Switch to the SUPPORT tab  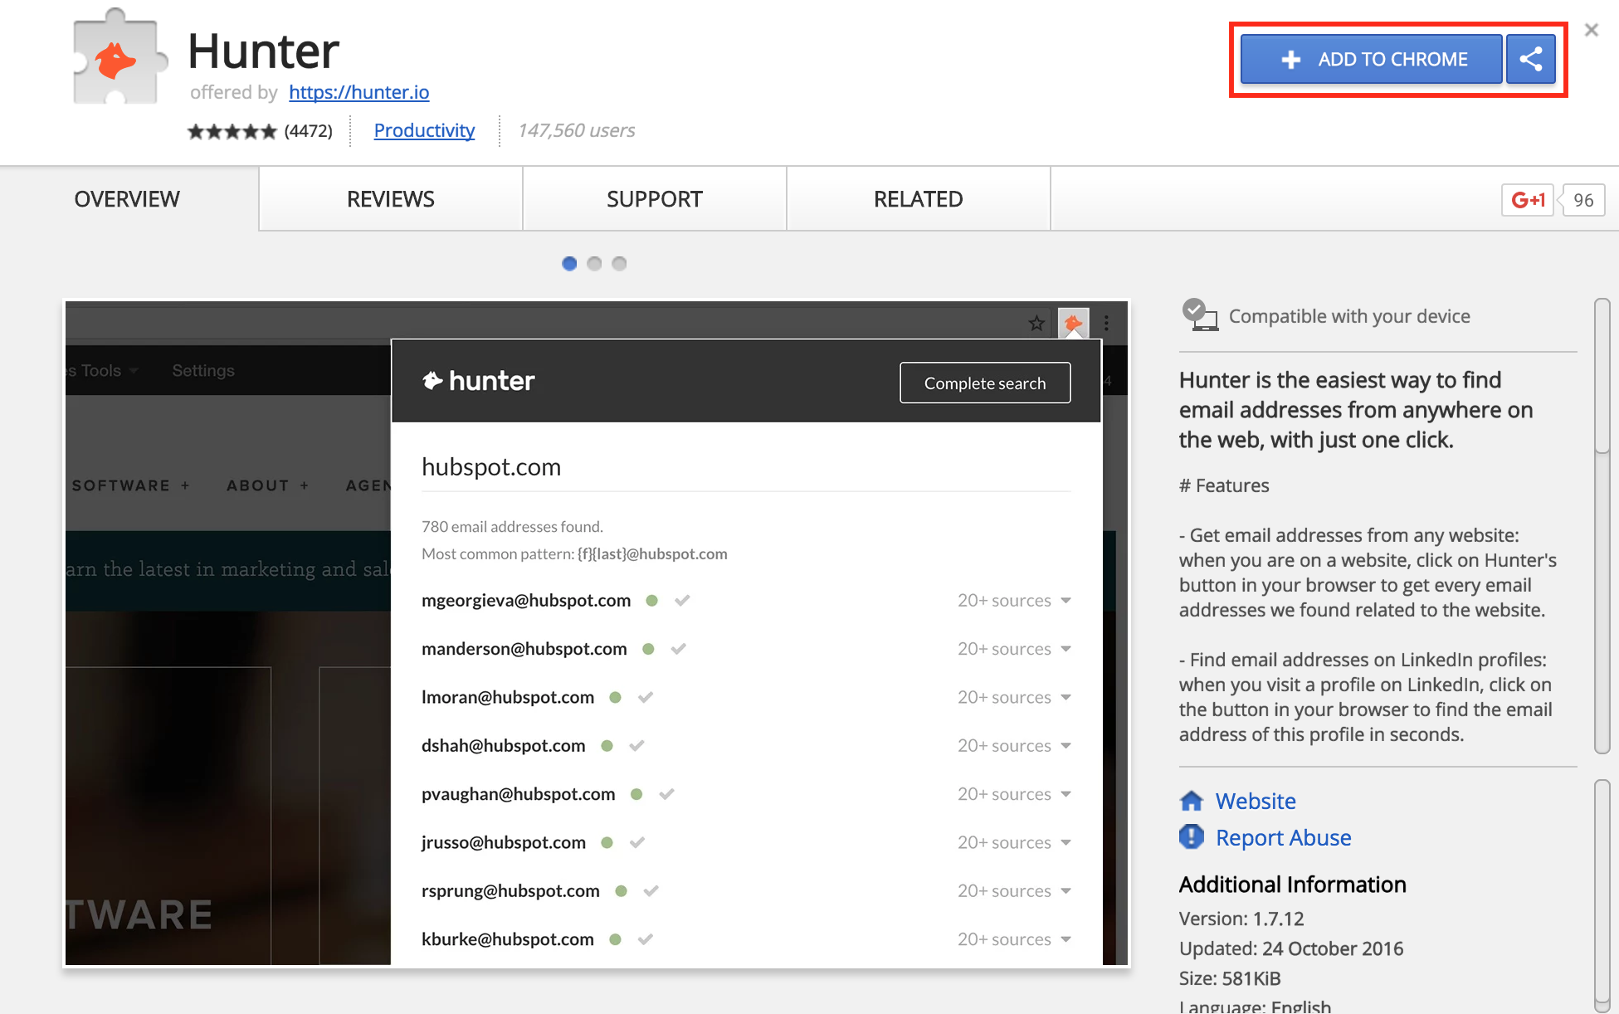(655, 199)
